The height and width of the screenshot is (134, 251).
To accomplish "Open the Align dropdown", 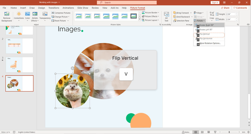I will pyautogui.click(x=199, y=13).
